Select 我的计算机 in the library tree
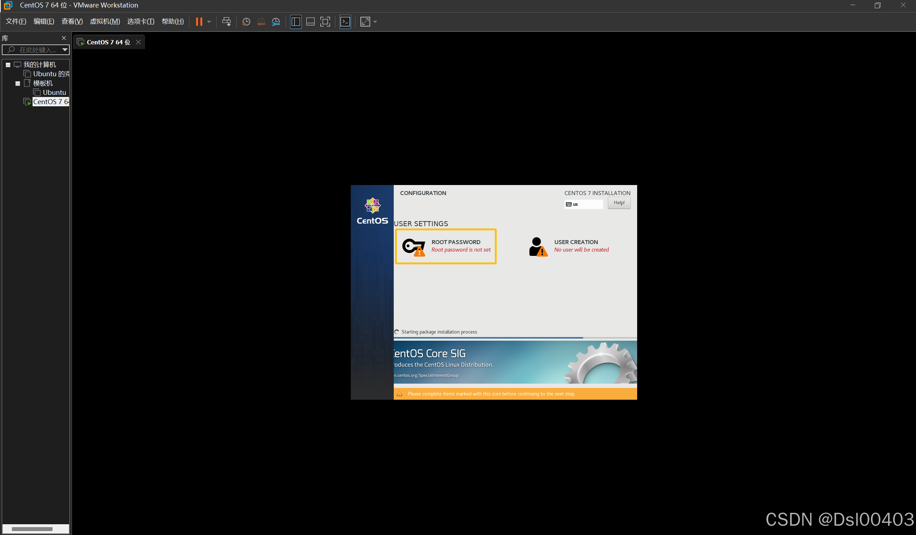 40,65
